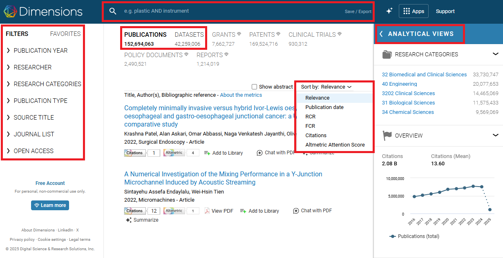The width and height of the screenshot is (503, 258).
Task: Open 32 Biomedical and Clinical Sciences category
Action: tap(424, 74)
